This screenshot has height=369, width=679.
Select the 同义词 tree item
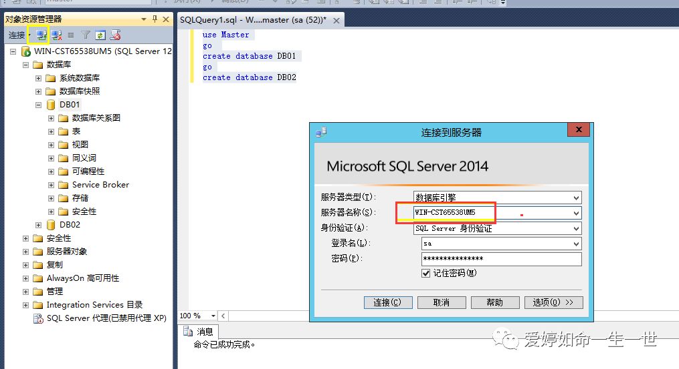84,158
